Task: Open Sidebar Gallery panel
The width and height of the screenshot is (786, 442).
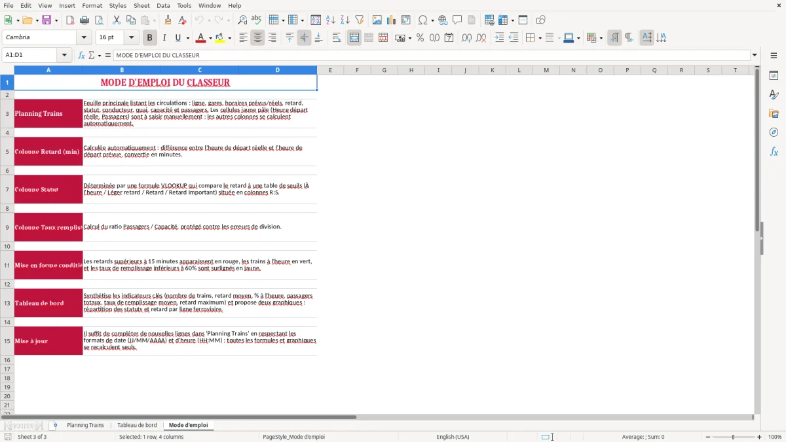Action: coord(774,113)
